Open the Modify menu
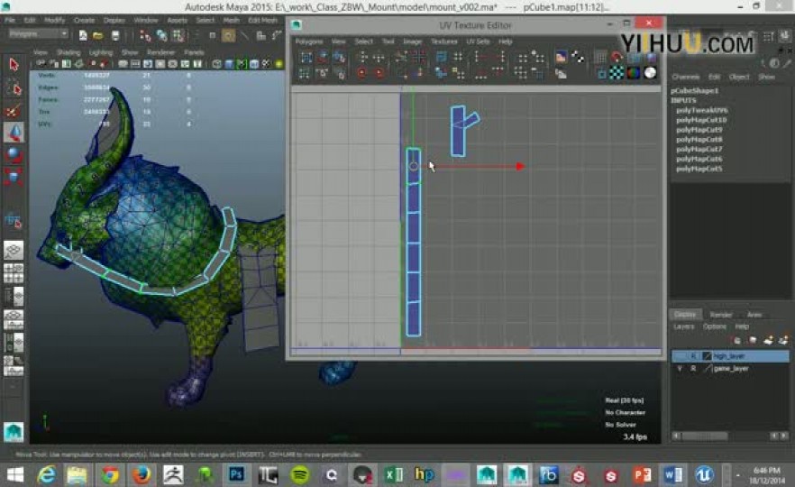This screenshot has height=487, width=795. pyautogui.click(x=55, y=20)
